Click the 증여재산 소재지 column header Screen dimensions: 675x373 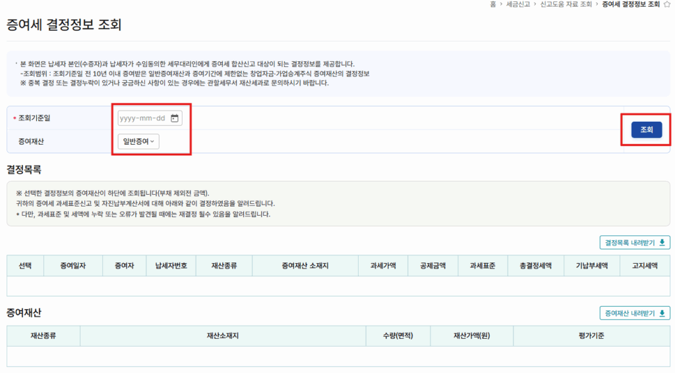click(x=305, y=266)
